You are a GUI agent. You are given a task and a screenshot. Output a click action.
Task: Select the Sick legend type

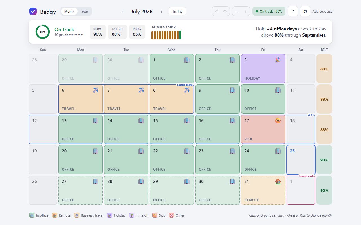159,215
